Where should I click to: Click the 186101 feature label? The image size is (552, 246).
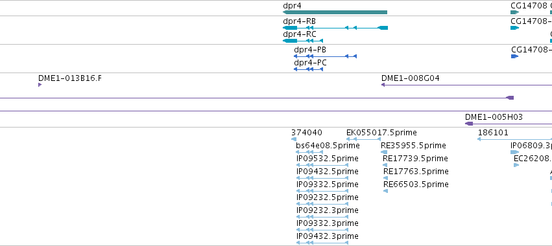pyautogui.click(x=493, y=133)
